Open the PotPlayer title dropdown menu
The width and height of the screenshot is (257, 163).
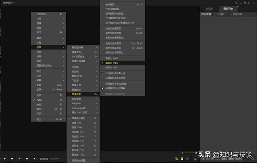point(9,3)
